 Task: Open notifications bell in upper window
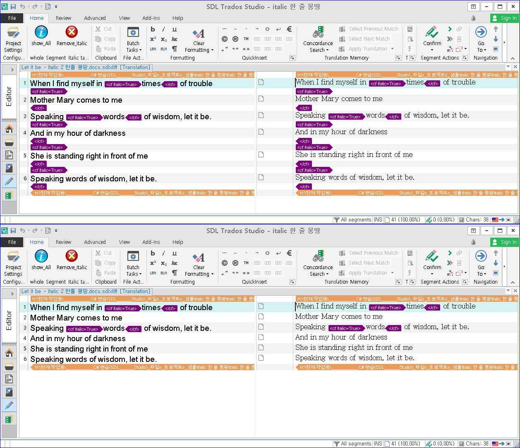tap(473, 18)
